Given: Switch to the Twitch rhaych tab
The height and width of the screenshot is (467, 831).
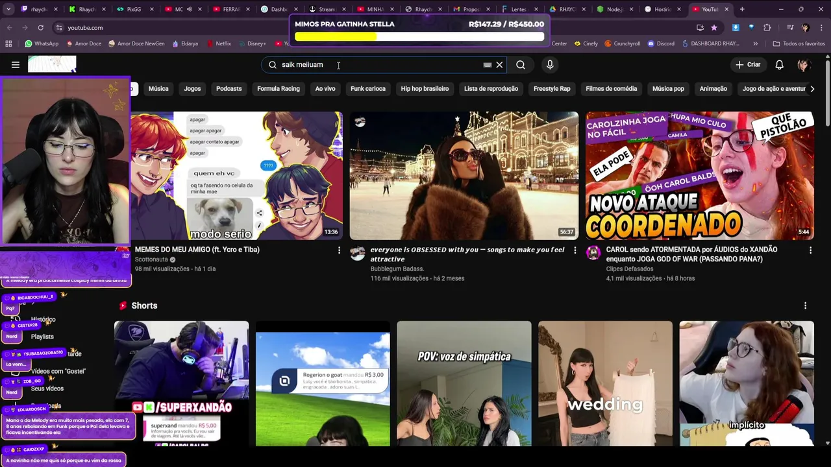Looking at the screenshot, I should pyautogui.click(x=39, y=9).
